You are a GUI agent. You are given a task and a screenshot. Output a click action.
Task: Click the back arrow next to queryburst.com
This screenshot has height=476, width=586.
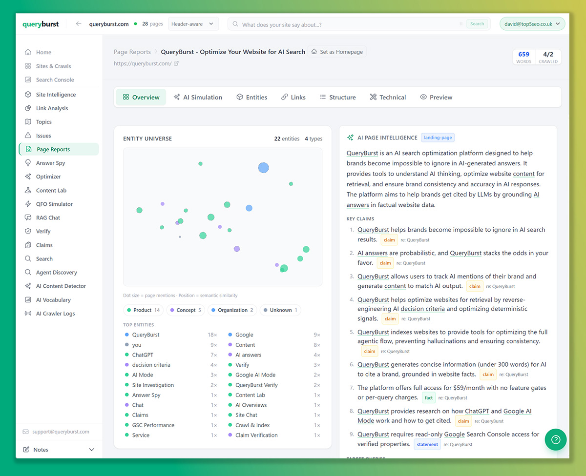click(x=79, y=24)
